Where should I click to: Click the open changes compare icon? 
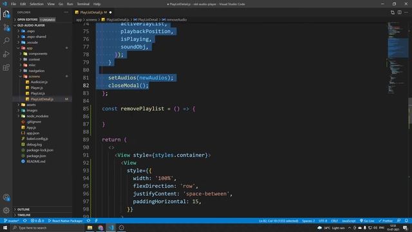(393, 12)
